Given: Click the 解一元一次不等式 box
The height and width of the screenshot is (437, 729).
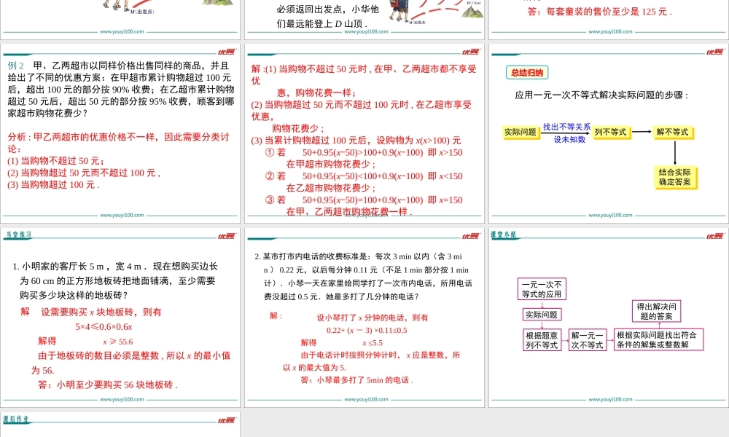Looking at the screenshot, I should (587, 340).
